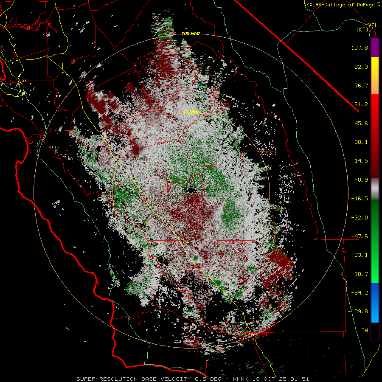Click the bright red segment of color bar
The width and height of the screenshot is (382, 382).
pyautogui.click(x=375, y=104)
